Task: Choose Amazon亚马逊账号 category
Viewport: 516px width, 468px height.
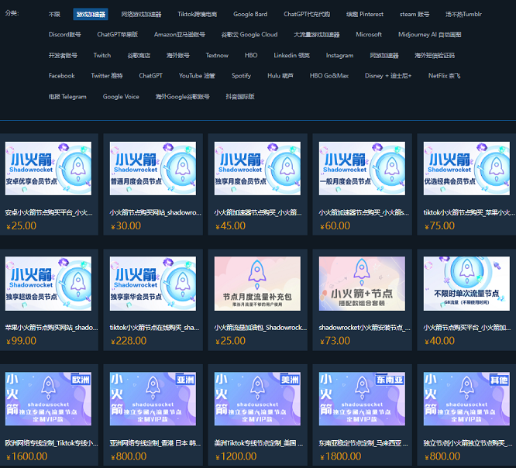Action: (179, 34)
